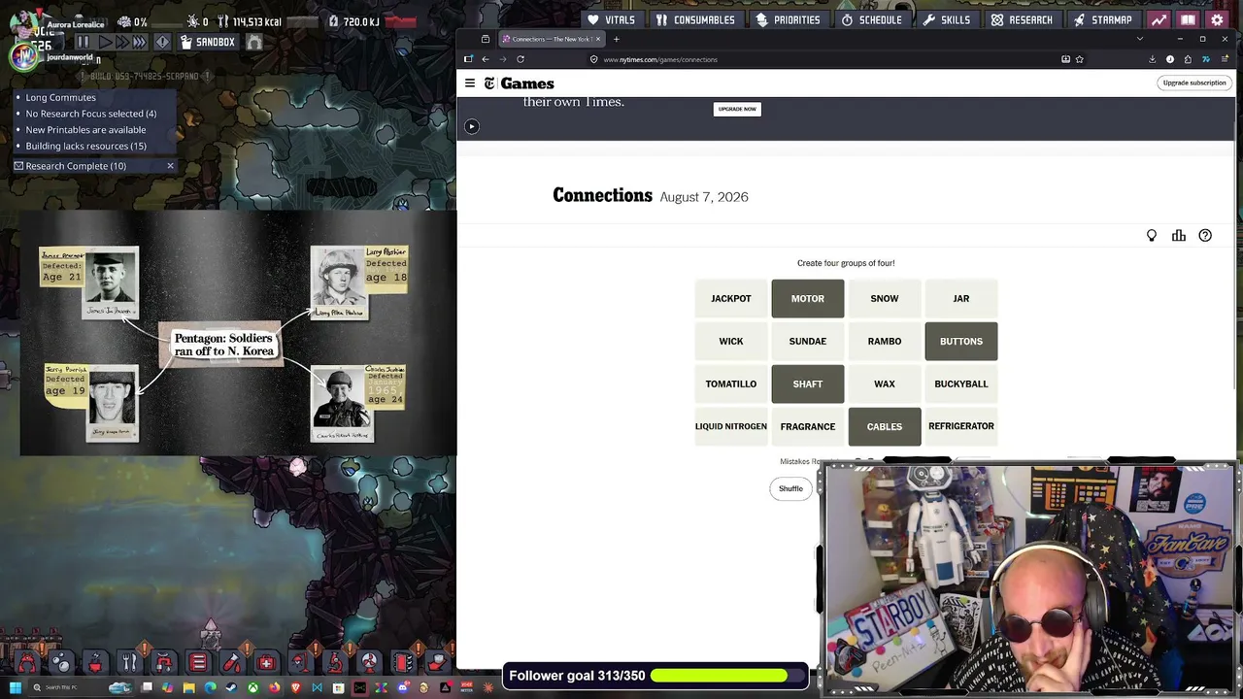Open the Oxygen build category icon

point(61,663)
